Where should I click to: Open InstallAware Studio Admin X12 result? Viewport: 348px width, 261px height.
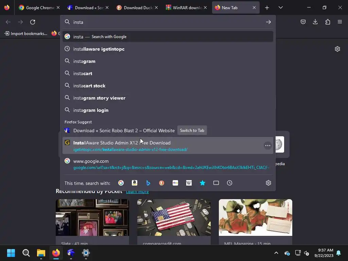pyautogui.click(x=168, y=145)
